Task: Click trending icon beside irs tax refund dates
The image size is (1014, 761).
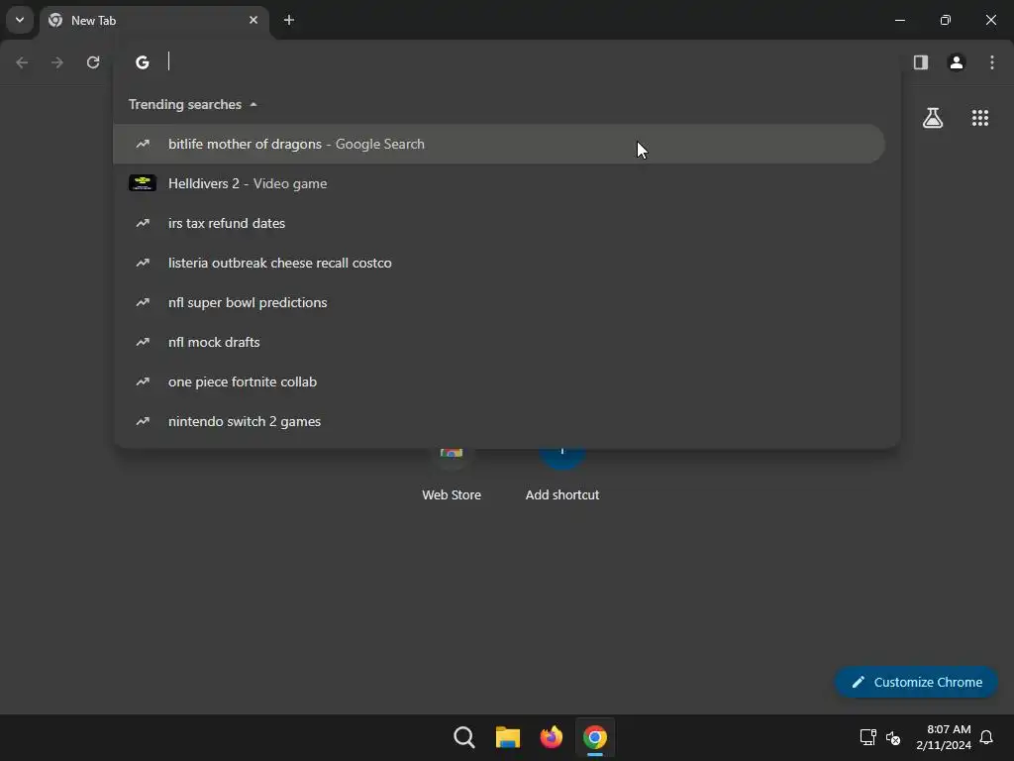Action: point(143,223)
